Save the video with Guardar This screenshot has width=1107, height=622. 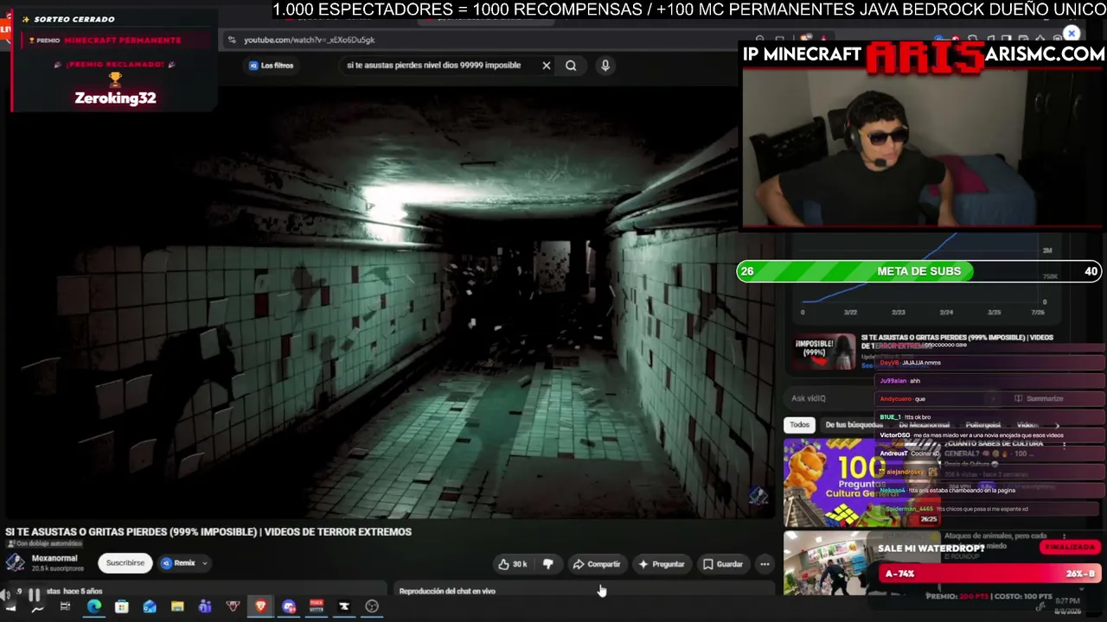tap(723, 564)
